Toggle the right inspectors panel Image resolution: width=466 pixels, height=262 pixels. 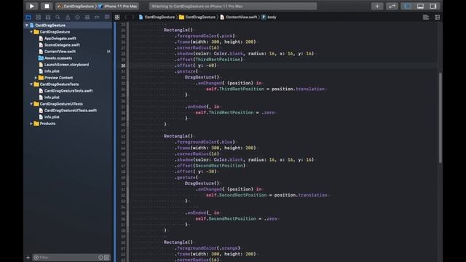tap(433, 7)
